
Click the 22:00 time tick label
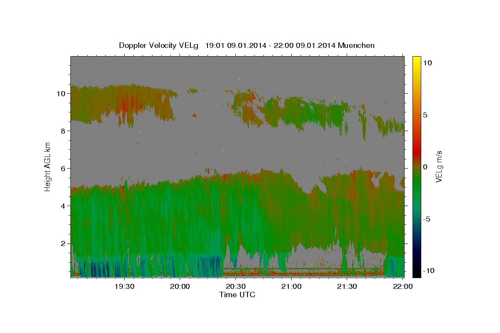click(403, 286)
